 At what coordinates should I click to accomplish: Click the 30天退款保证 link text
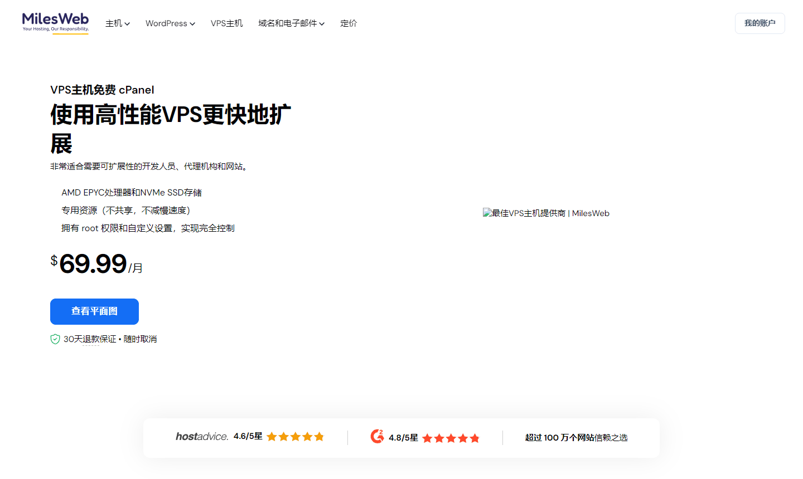click(90, 339)
